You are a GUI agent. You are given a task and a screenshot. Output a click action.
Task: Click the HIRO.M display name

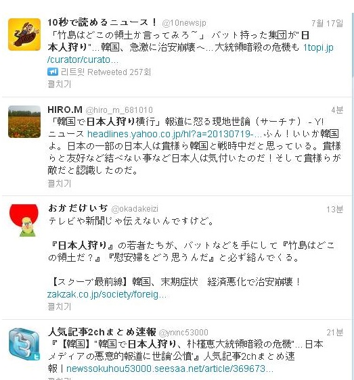click(65, 110)
